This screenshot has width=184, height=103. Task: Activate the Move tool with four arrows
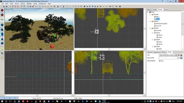(28, 6)
